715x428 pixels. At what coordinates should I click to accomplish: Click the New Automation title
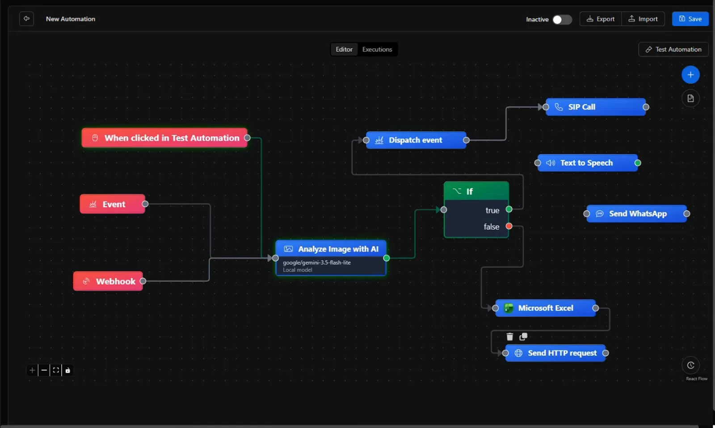[71, 19]
